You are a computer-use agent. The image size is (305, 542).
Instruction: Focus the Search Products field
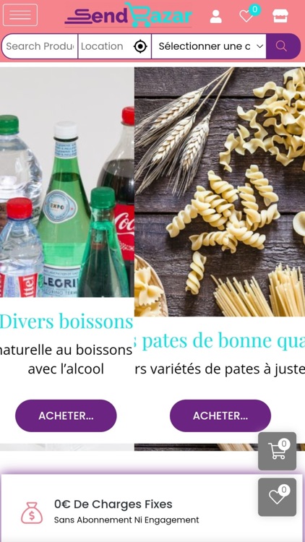pos(40,46)
